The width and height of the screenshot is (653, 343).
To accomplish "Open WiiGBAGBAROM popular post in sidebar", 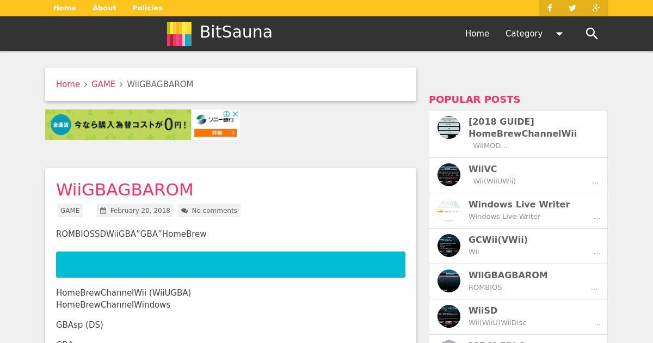I will click(508, 275).
